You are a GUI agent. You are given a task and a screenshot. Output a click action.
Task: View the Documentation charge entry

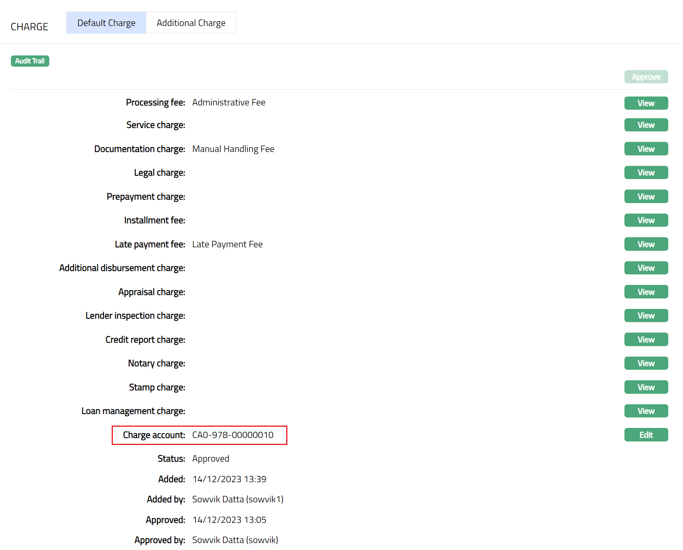coord(646,149)
